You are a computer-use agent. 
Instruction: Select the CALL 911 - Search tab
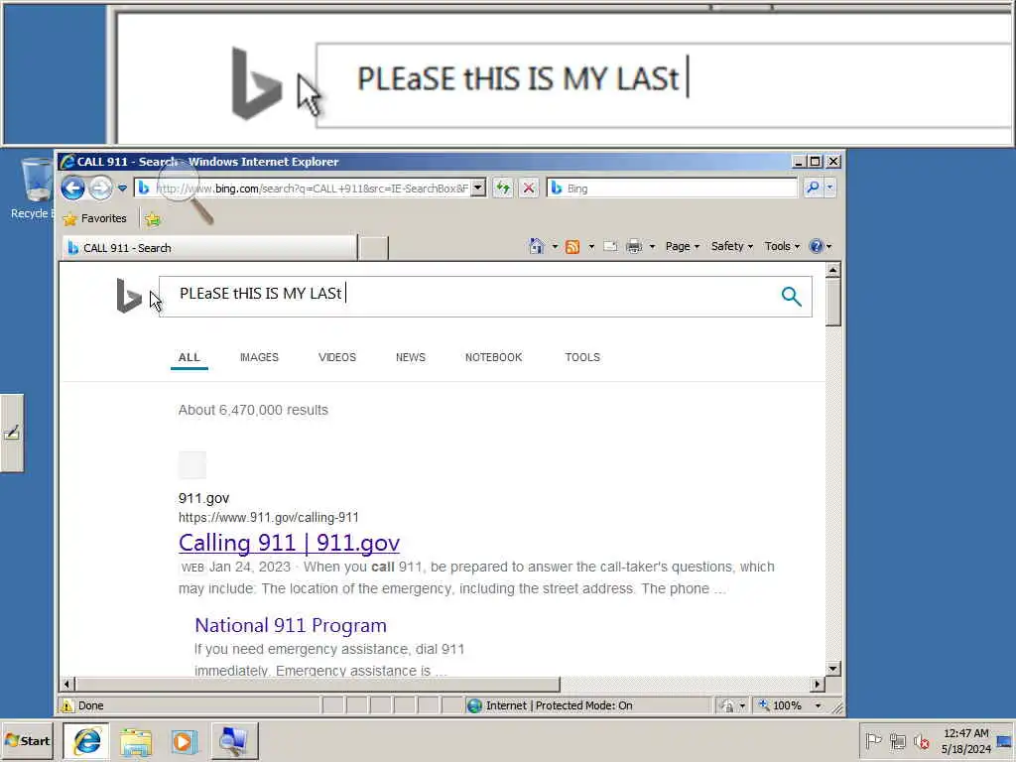[209, 248]
